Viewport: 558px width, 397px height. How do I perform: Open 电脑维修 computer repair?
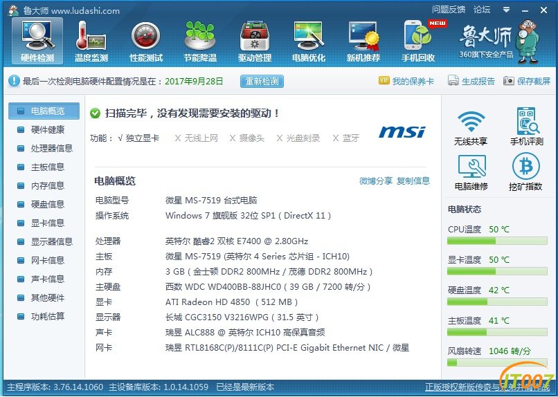[471, 173]
